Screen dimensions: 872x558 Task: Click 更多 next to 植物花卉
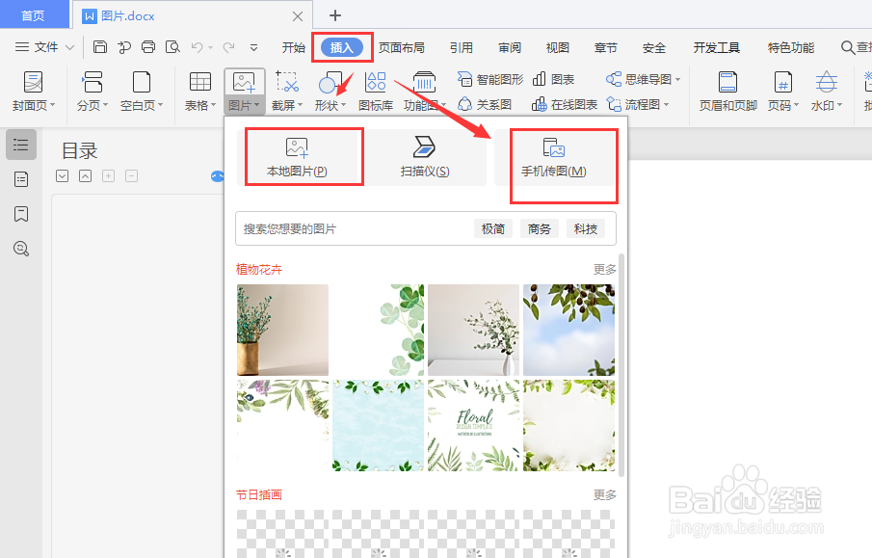(x=603, y=270)
